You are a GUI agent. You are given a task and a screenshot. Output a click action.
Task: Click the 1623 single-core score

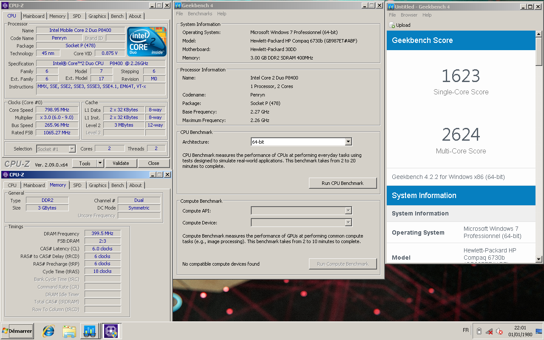tap(461, 76)
